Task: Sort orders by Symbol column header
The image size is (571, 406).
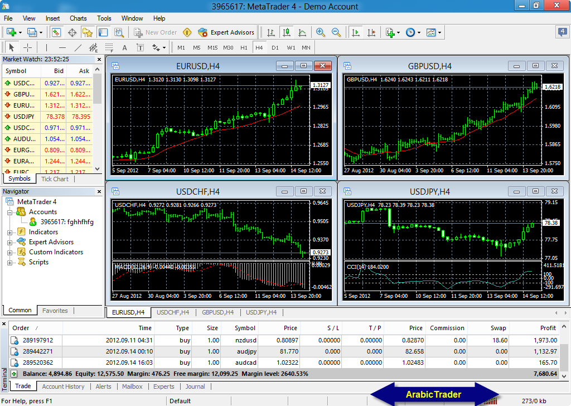Action: [x=245, y=328]
